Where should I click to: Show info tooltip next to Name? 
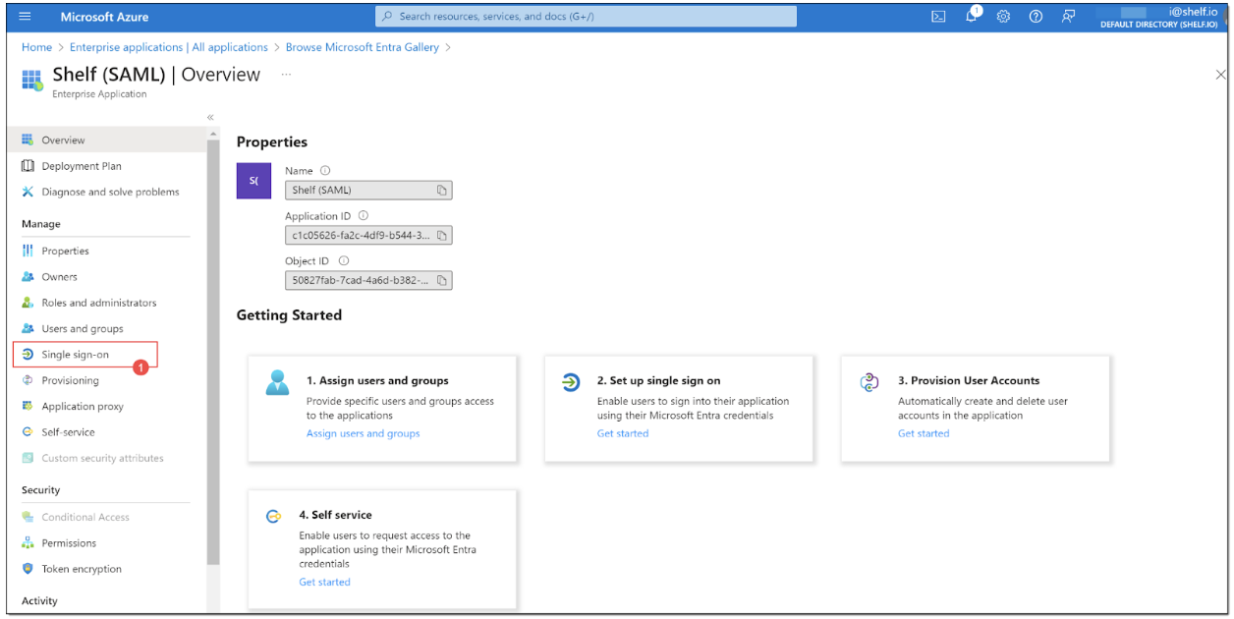(325, 170)
